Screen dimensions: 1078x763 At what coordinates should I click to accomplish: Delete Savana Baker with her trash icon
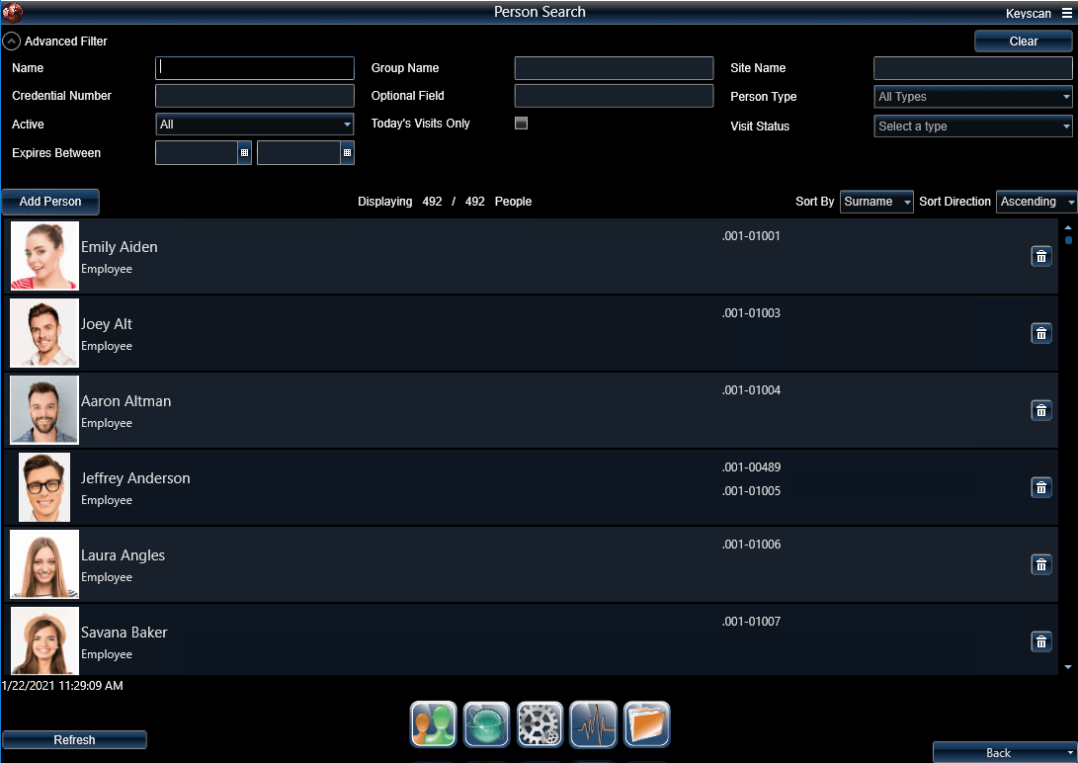[1040, 641]
